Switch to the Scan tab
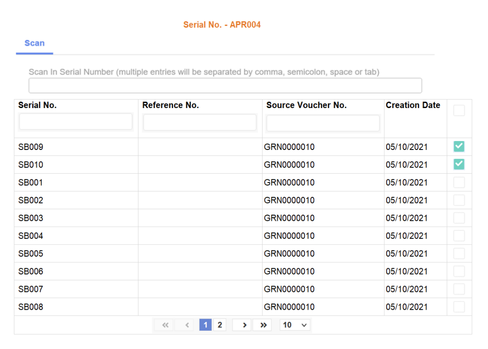Viewport: 488px width, 349px height. pyautogui.click(x=34, y=43)
